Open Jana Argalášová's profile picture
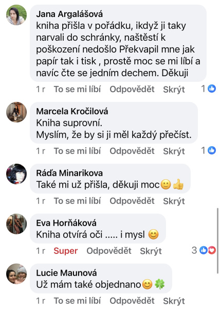The height and width of the screenshot is (309, 220). coord(16,15)
